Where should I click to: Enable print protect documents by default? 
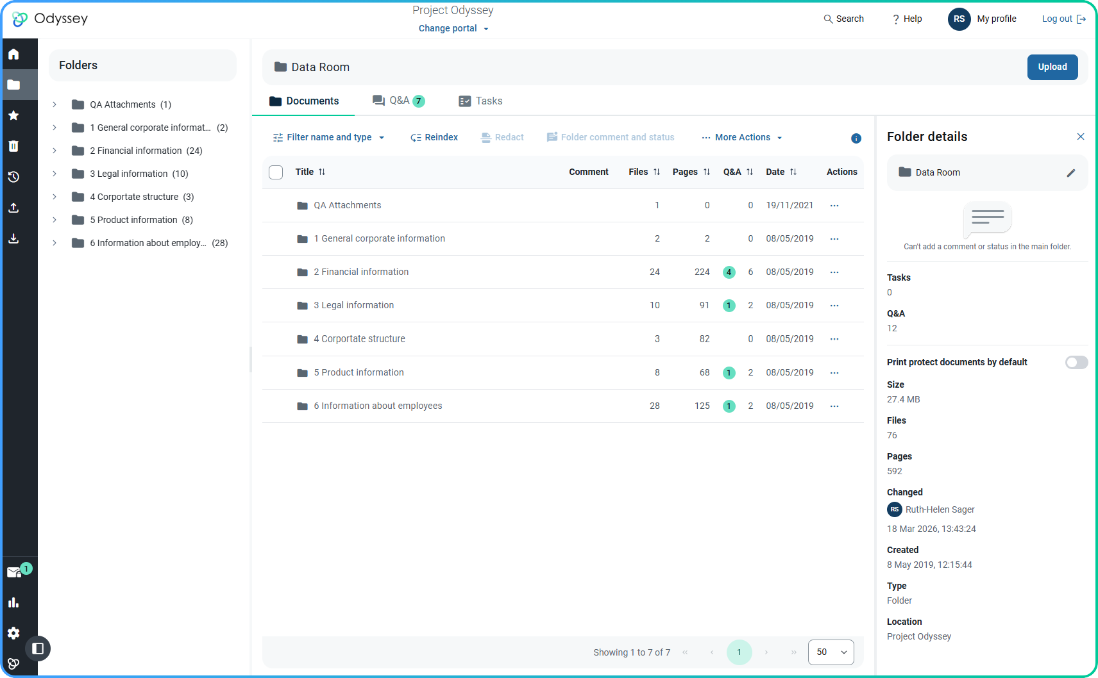pos(1076,363)
